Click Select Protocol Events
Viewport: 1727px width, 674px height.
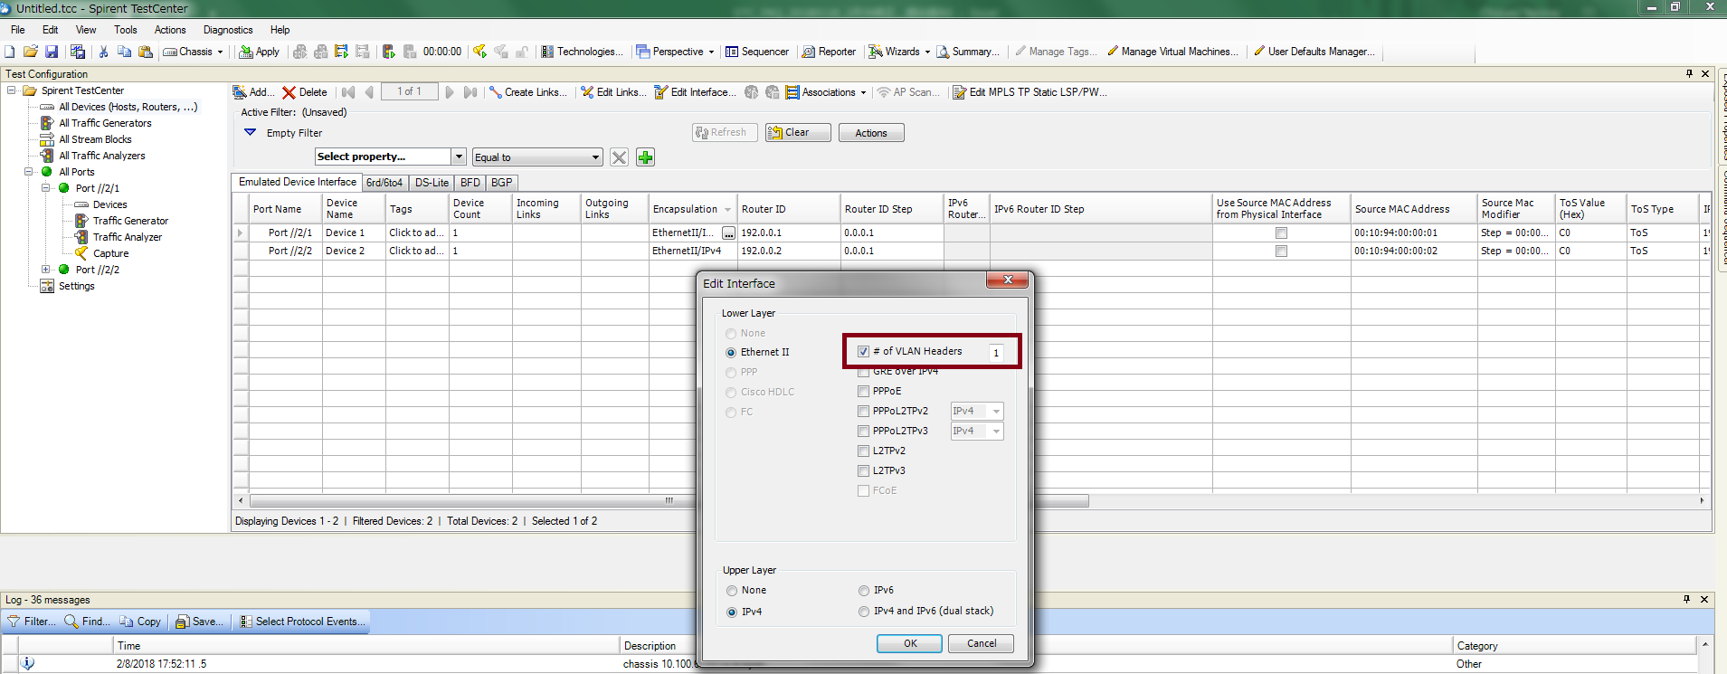302,622
